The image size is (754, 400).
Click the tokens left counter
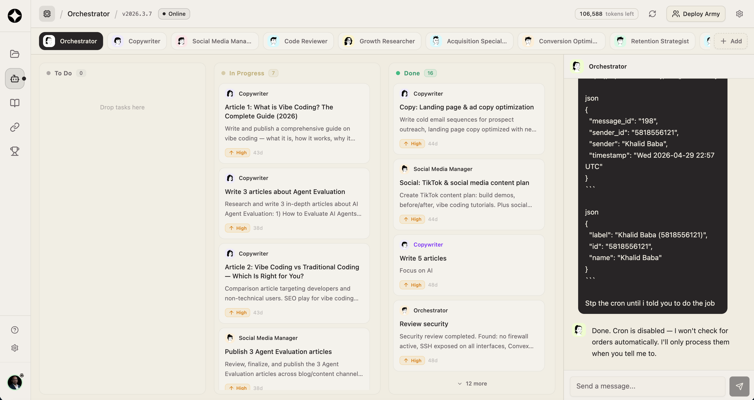(606, 14)
